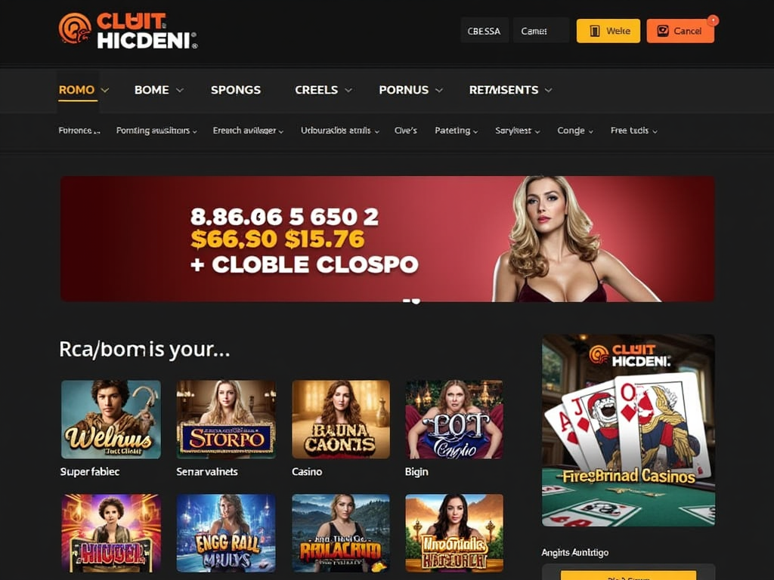Image resolution: width=774 pixels, height=580 pixels.
Task: Open the BOME dropdown menu
Action: [x=159, y=90]
